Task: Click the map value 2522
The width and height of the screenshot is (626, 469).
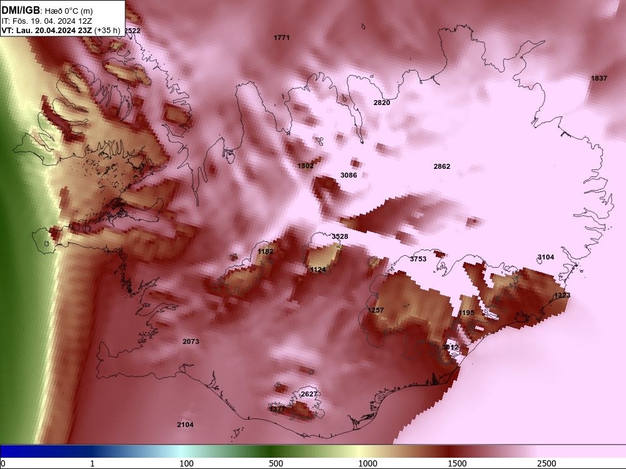Action: point(133,31)
